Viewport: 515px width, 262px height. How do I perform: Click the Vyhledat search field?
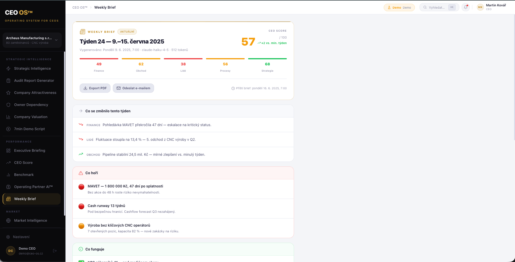point(439,7)
